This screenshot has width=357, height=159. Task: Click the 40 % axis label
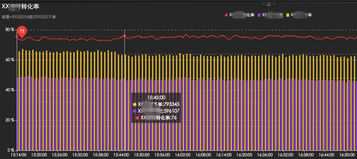(x=10, y=90)
